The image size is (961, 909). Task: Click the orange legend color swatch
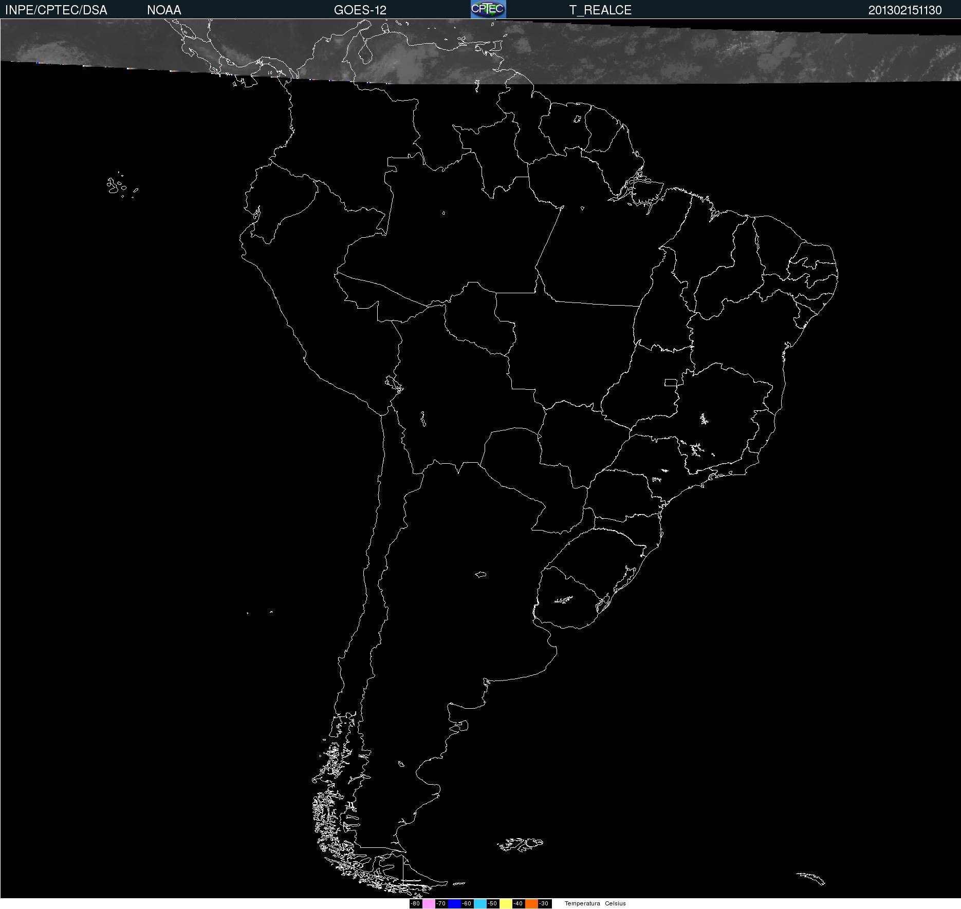(x=531, y=904)
